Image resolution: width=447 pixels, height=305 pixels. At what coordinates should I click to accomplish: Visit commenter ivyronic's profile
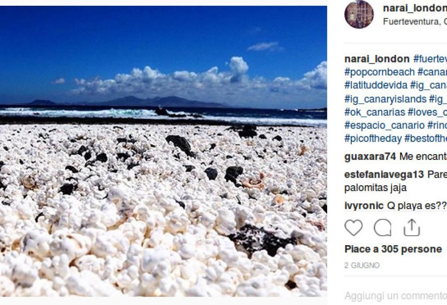364,205
